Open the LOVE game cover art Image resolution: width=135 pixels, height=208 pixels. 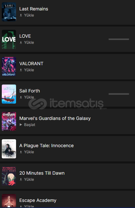[x=9, y=39]
